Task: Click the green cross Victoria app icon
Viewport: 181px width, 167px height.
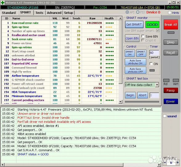Action: 2,2
